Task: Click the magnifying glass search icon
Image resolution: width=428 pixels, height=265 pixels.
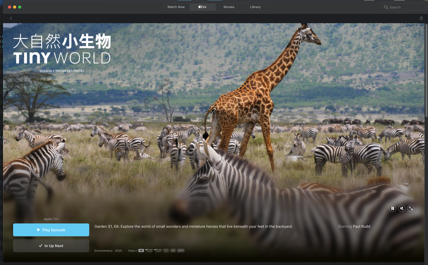Action: (386, 7)
